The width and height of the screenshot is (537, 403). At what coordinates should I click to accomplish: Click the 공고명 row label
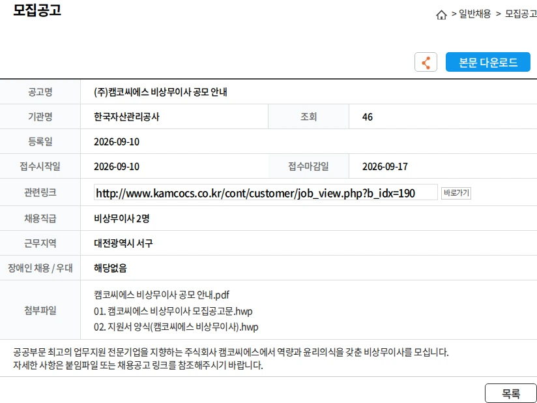pos(40,92)
